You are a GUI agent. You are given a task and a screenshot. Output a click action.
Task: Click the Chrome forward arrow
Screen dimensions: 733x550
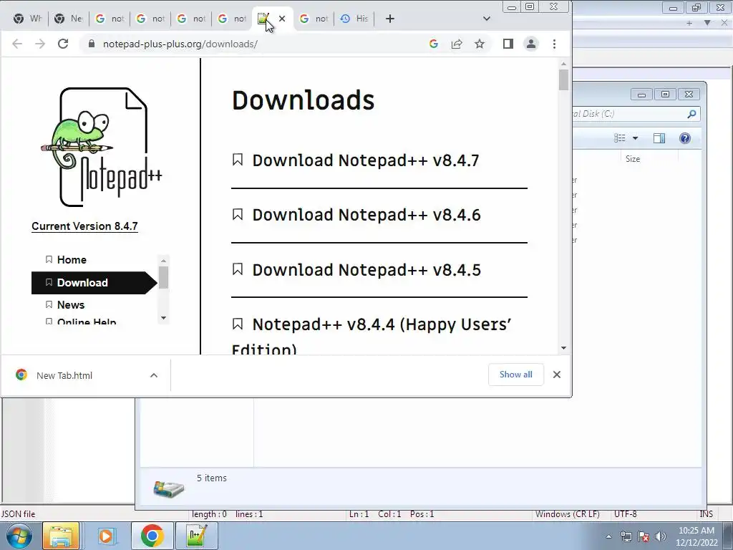tap(40, 44)
